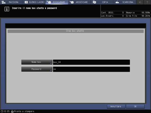Open the MACCHINA tab
Viewport: 151px width, 113px height.
click(x=11, y=2)
